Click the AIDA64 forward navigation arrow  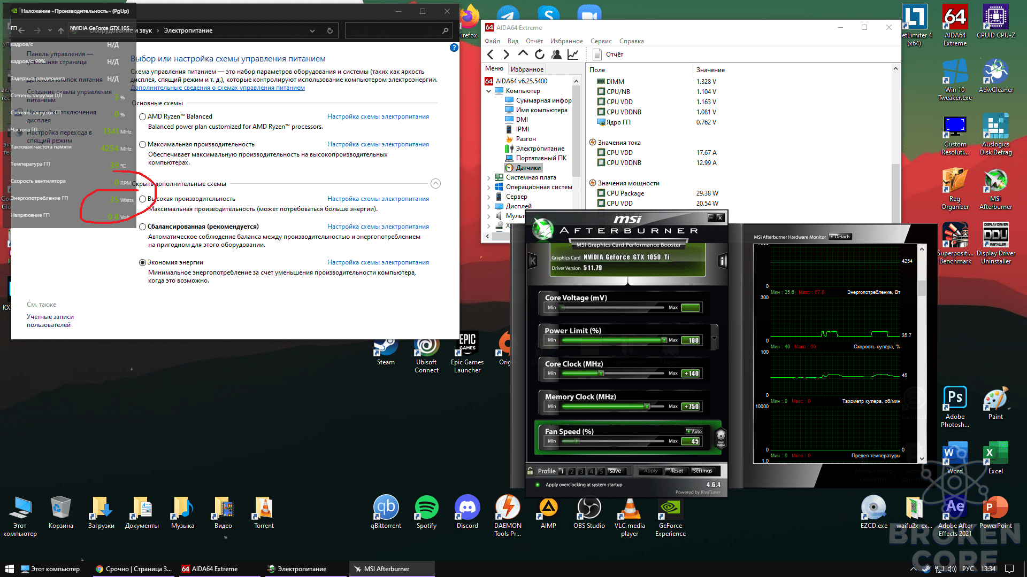point(507,54)
